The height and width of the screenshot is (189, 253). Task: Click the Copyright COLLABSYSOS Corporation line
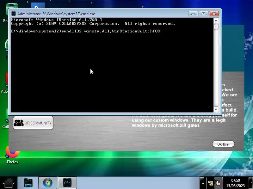(93, 24)
